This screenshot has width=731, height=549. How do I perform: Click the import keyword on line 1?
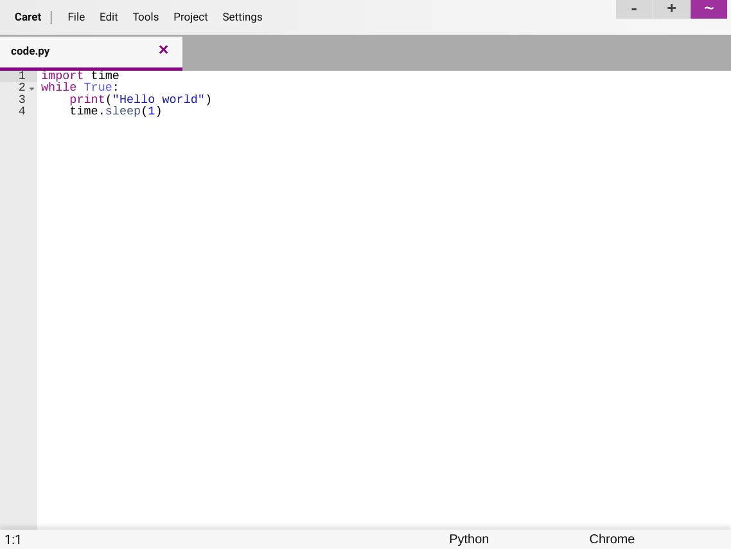(x=62, y=75)
